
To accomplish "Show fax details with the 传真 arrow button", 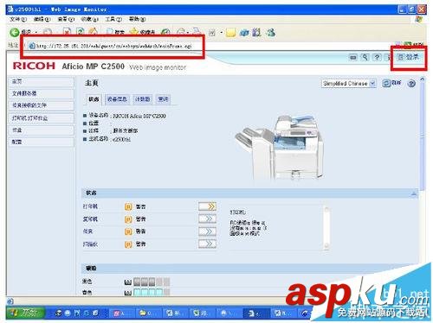I will 207,231.
